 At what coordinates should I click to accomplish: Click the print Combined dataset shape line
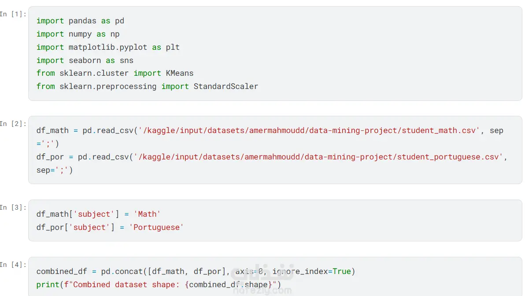(x=159, y=285)
